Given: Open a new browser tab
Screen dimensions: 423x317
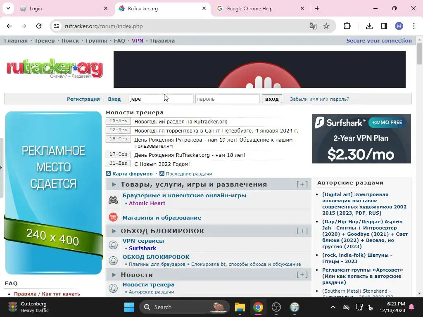Looking at the screenshot, I should coord(317,8).
